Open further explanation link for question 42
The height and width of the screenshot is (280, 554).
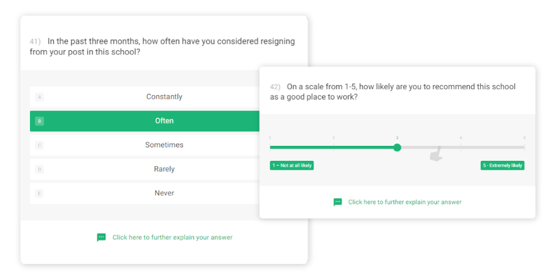405,202
